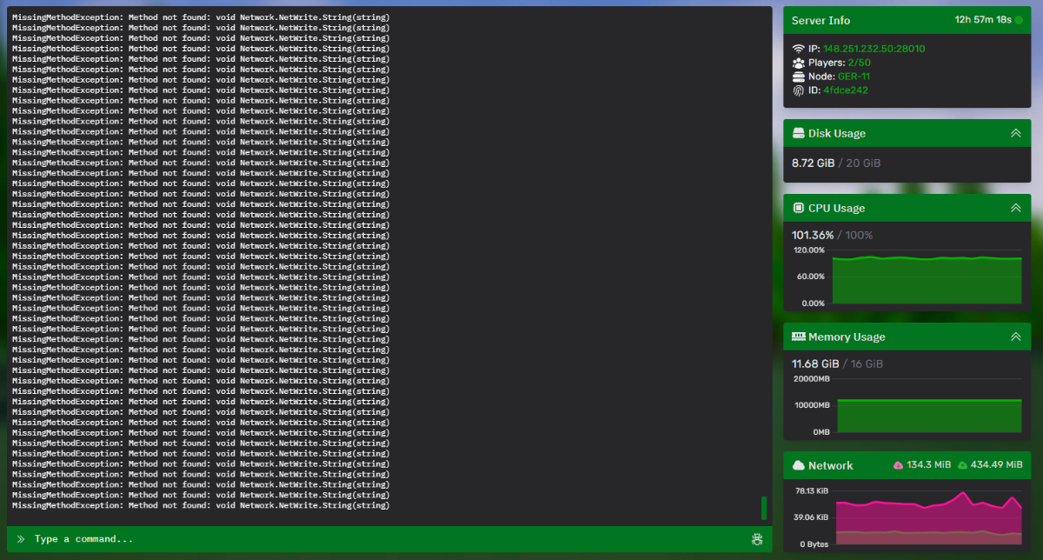Click the green upload cloud icon
Viewport: 1043px width, 560px height.
[x=962, y=465]
